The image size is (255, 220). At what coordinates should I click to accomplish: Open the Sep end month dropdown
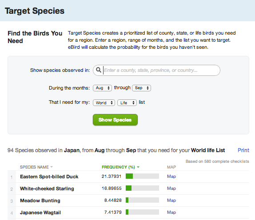[x=141, y=88]
